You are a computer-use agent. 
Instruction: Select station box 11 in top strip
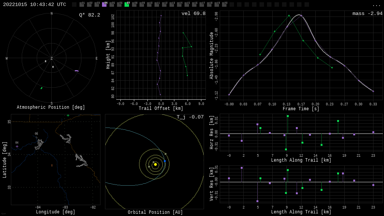click(156, 4)
